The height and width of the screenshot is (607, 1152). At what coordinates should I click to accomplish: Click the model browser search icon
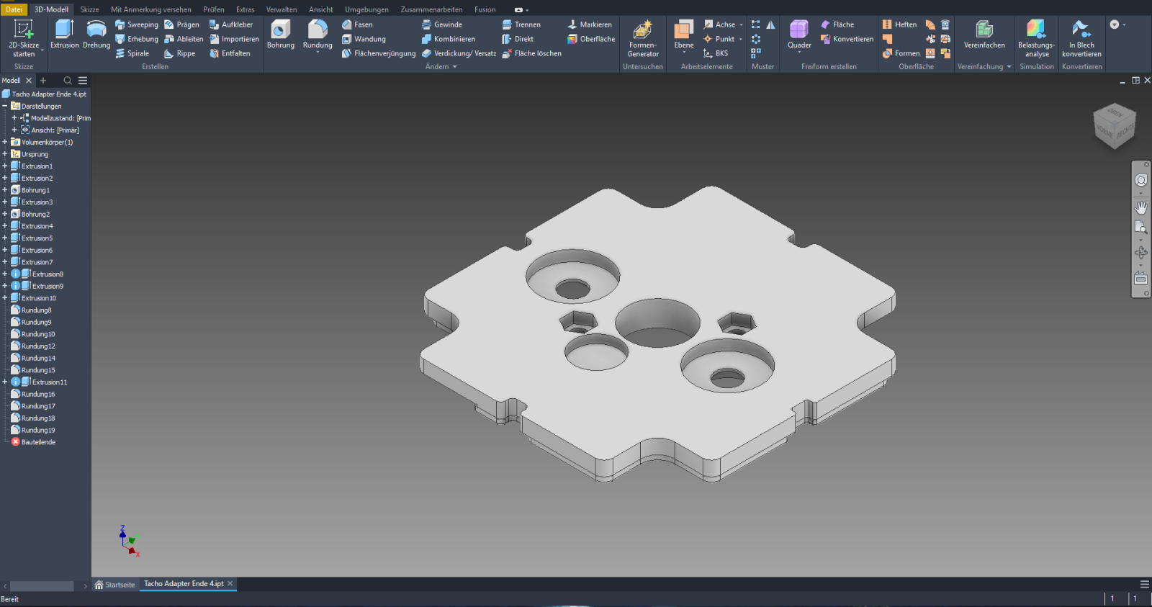68,81
